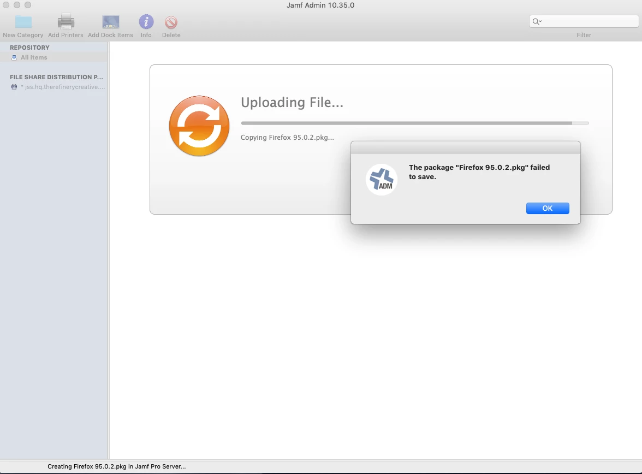Click the Add Dock Items icon
The image size is (642, 474).
[x=110, y=22]
